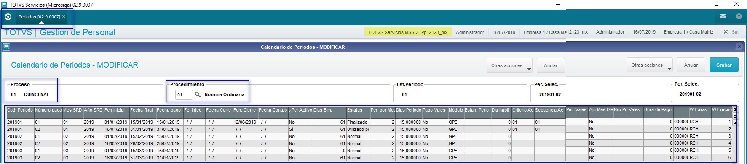Click the dialog window icon beside Calendario title
747x164 pixels.
[x=6, y=47]
